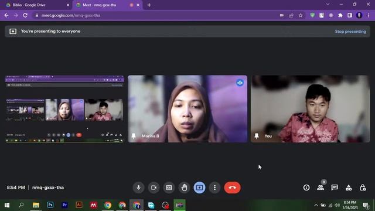This screenshot has width=375, height=211.
Task: Open host controls lock icon
Action: point(363,188)
